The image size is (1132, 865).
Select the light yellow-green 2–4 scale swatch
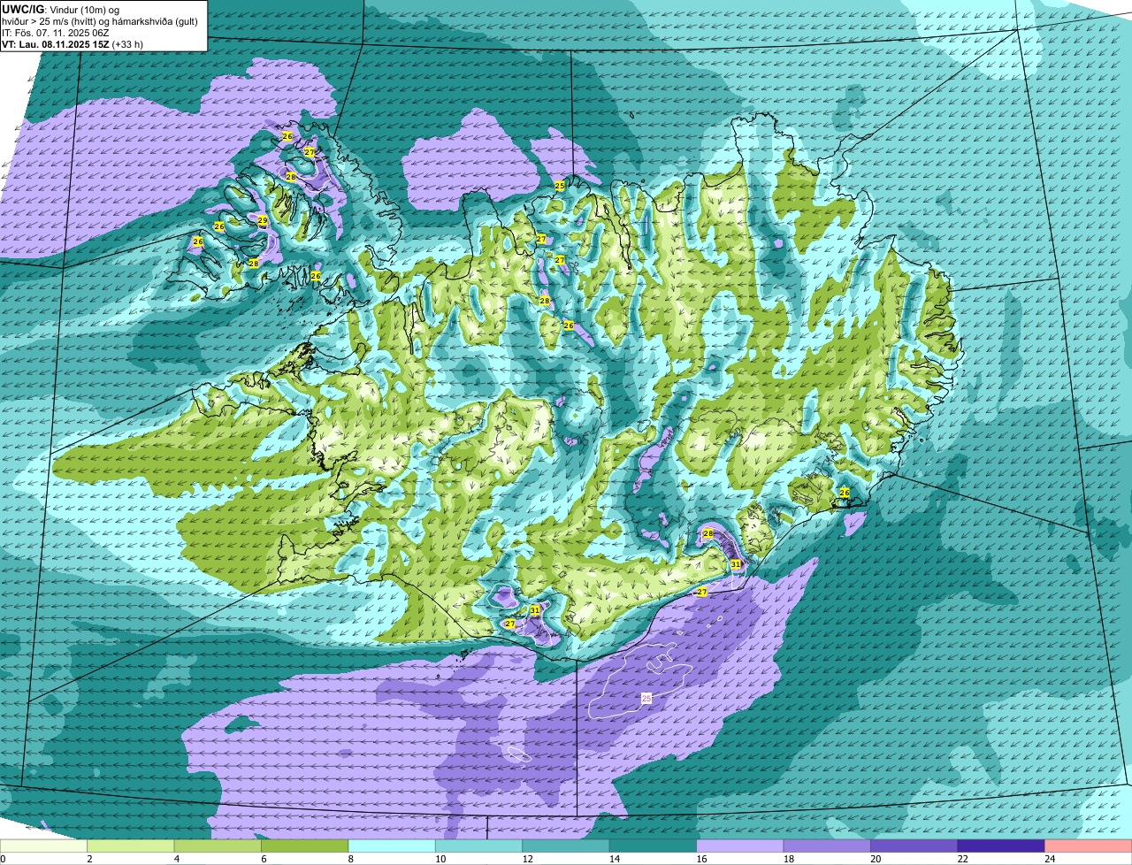[x=132, y=846]
